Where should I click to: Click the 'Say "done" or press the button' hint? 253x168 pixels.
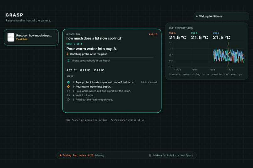105,120
